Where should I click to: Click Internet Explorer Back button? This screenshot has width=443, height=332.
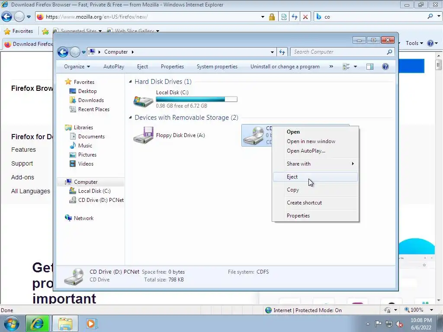coord(7,17)
